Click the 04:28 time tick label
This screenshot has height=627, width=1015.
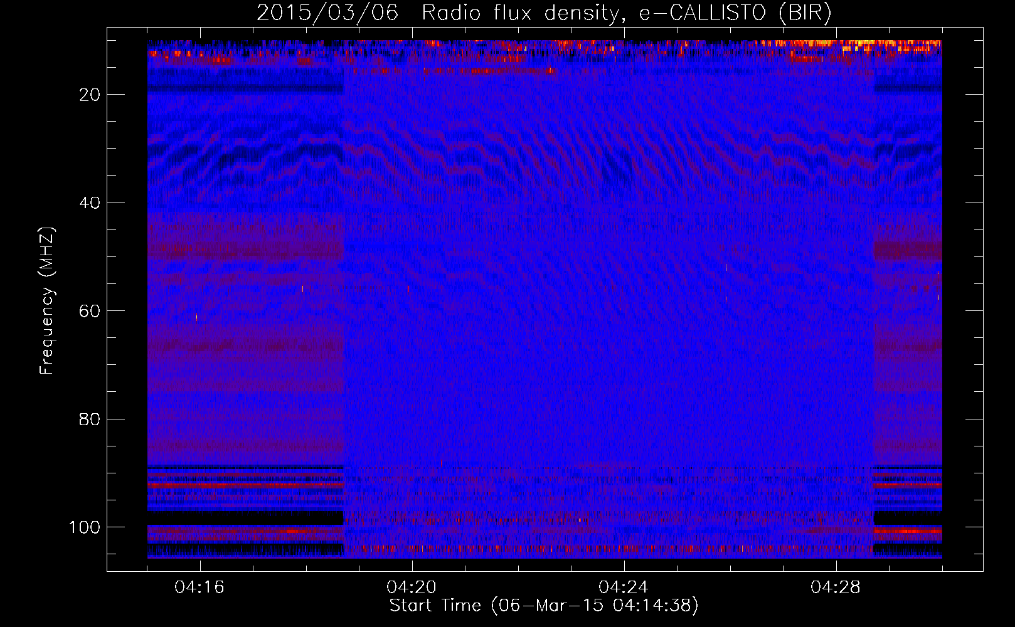point(836,587)
